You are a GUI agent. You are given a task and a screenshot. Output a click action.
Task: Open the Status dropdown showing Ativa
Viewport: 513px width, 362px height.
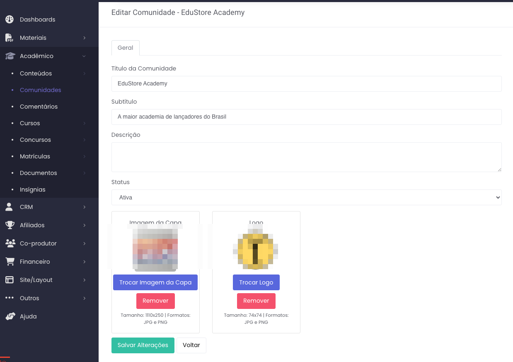306,197
